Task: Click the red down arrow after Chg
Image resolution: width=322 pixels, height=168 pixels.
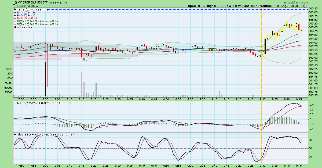Action: tap(307, 6)
